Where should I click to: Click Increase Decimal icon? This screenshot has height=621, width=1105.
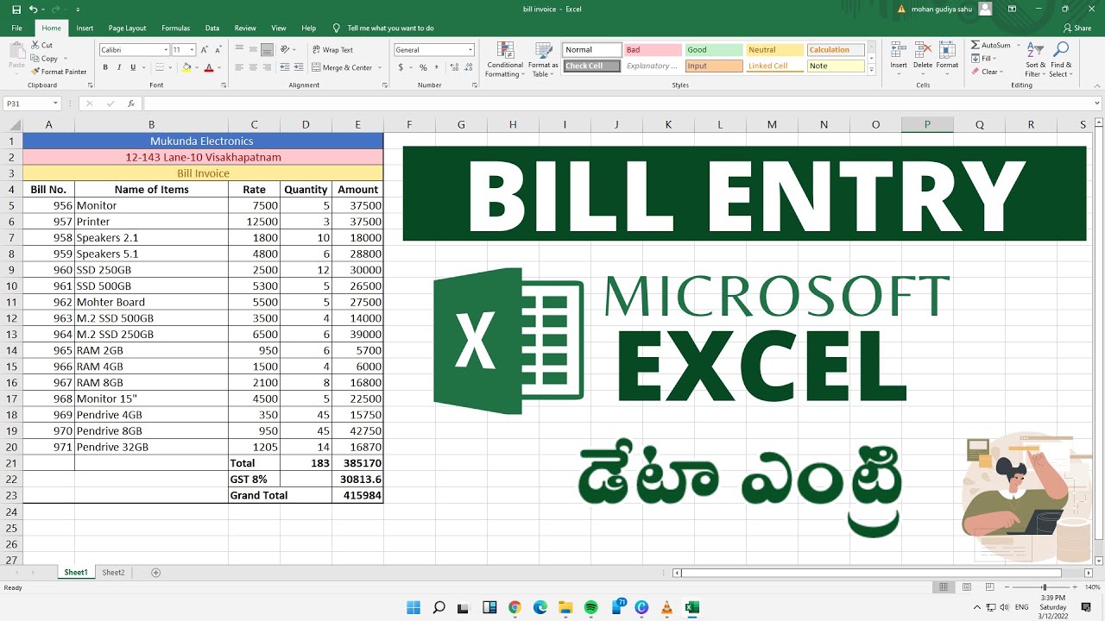(x=453, y=67)
